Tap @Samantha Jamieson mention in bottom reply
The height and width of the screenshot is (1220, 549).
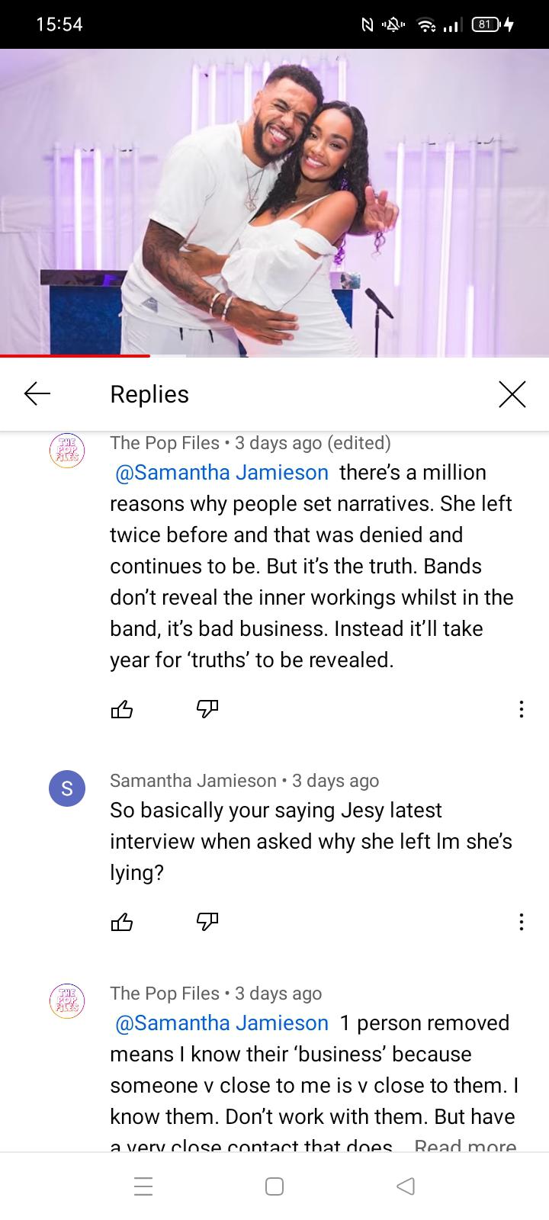(x=221, y=1023)
